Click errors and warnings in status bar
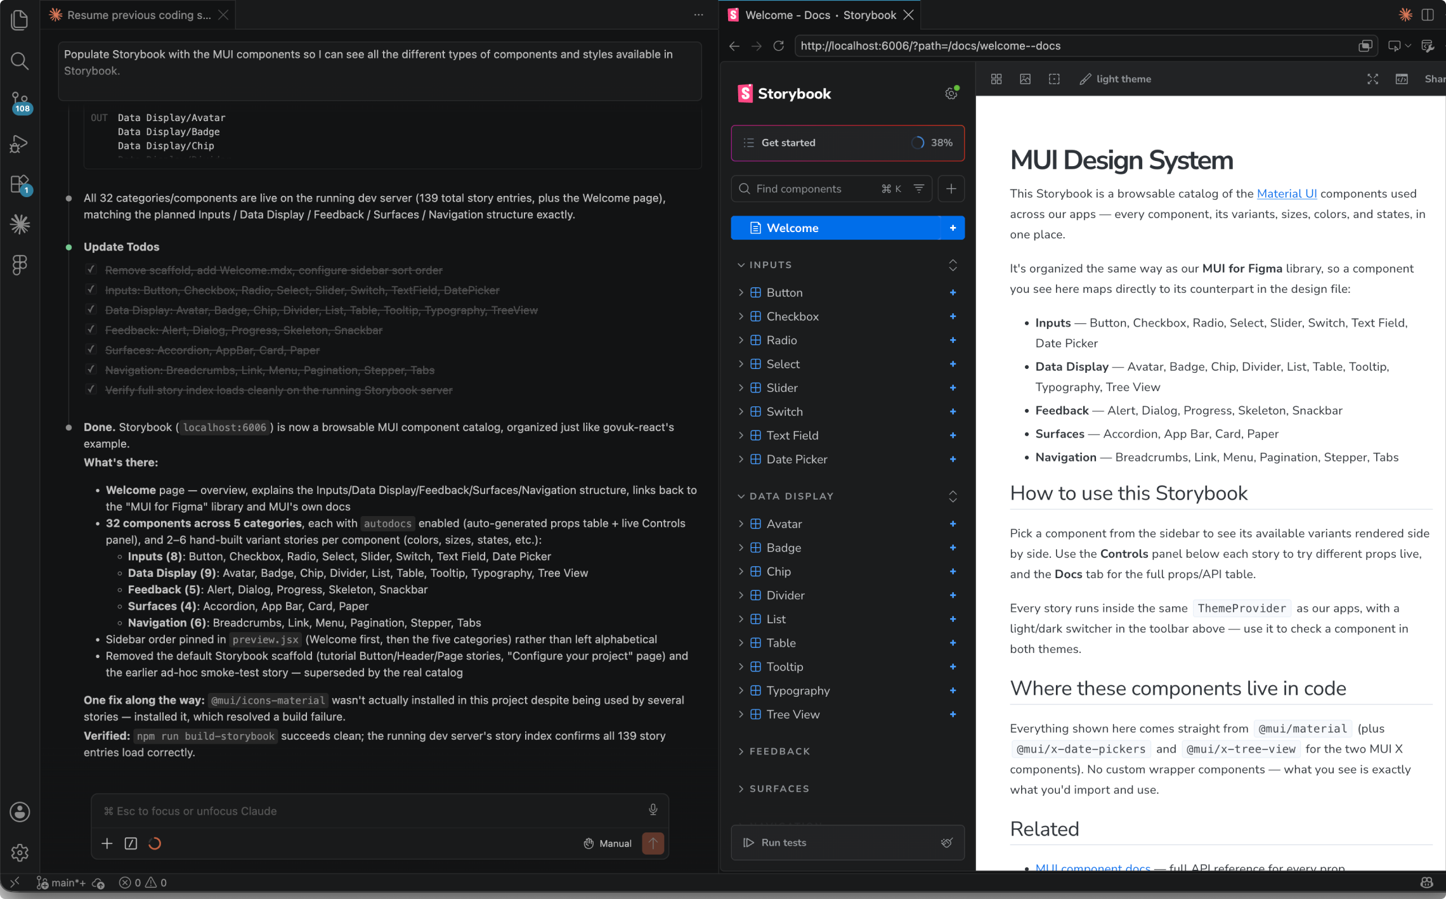Image resolution: width=1446 pixels, height=899 pixels. coord(143,883)
